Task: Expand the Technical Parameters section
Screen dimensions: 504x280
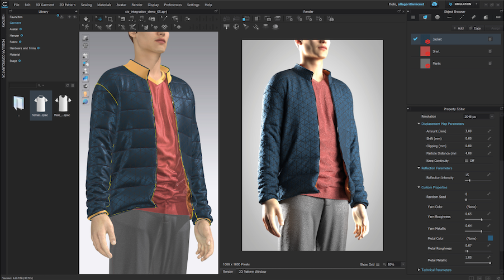Action: (436, 270)
